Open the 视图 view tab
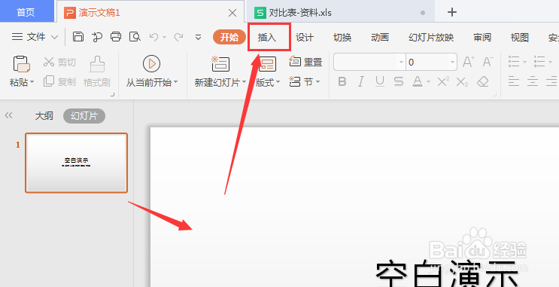Viewport: 559px width, 287px height. click(520, 37)
